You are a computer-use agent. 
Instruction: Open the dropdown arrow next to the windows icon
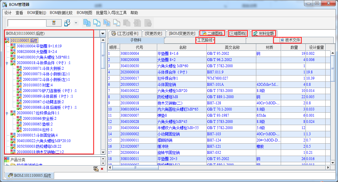click(x=76, y=23)
